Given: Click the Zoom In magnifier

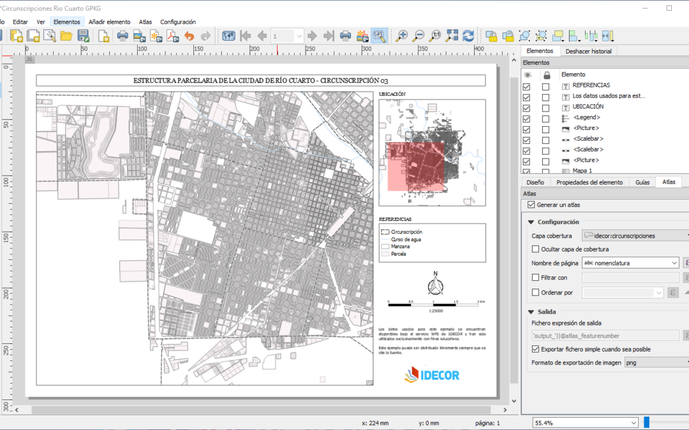Looking at the screenshot, I should (402, 36).
